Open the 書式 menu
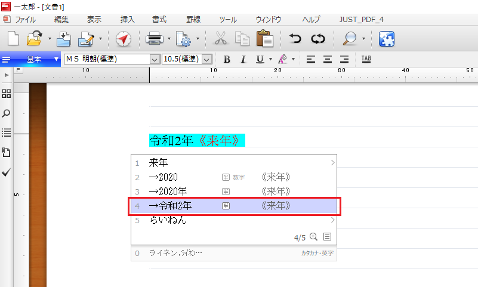 pyautogui.click(x=159, y=20)
